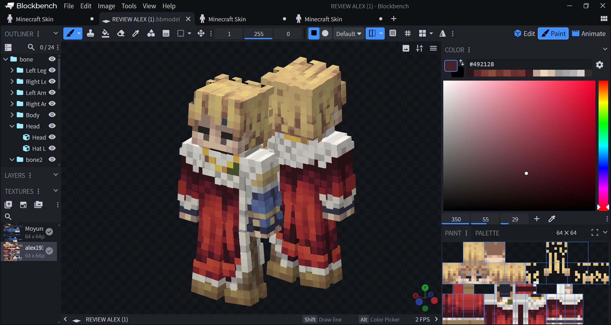
Task: Switch to Edit mode
Action: pos(524,34)
